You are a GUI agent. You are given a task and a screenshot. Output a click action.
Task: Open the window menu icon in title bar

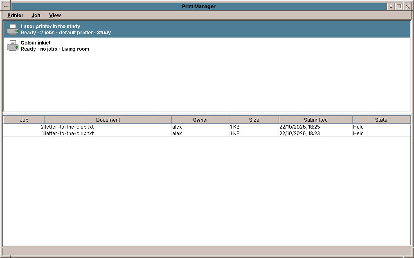tap(7, 6)
